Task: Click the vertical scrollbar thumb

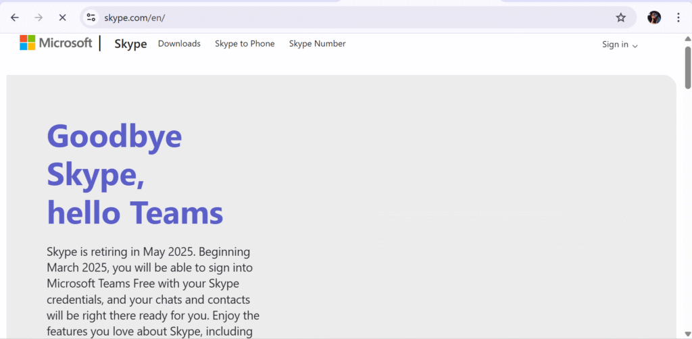Action: (687, 67)
